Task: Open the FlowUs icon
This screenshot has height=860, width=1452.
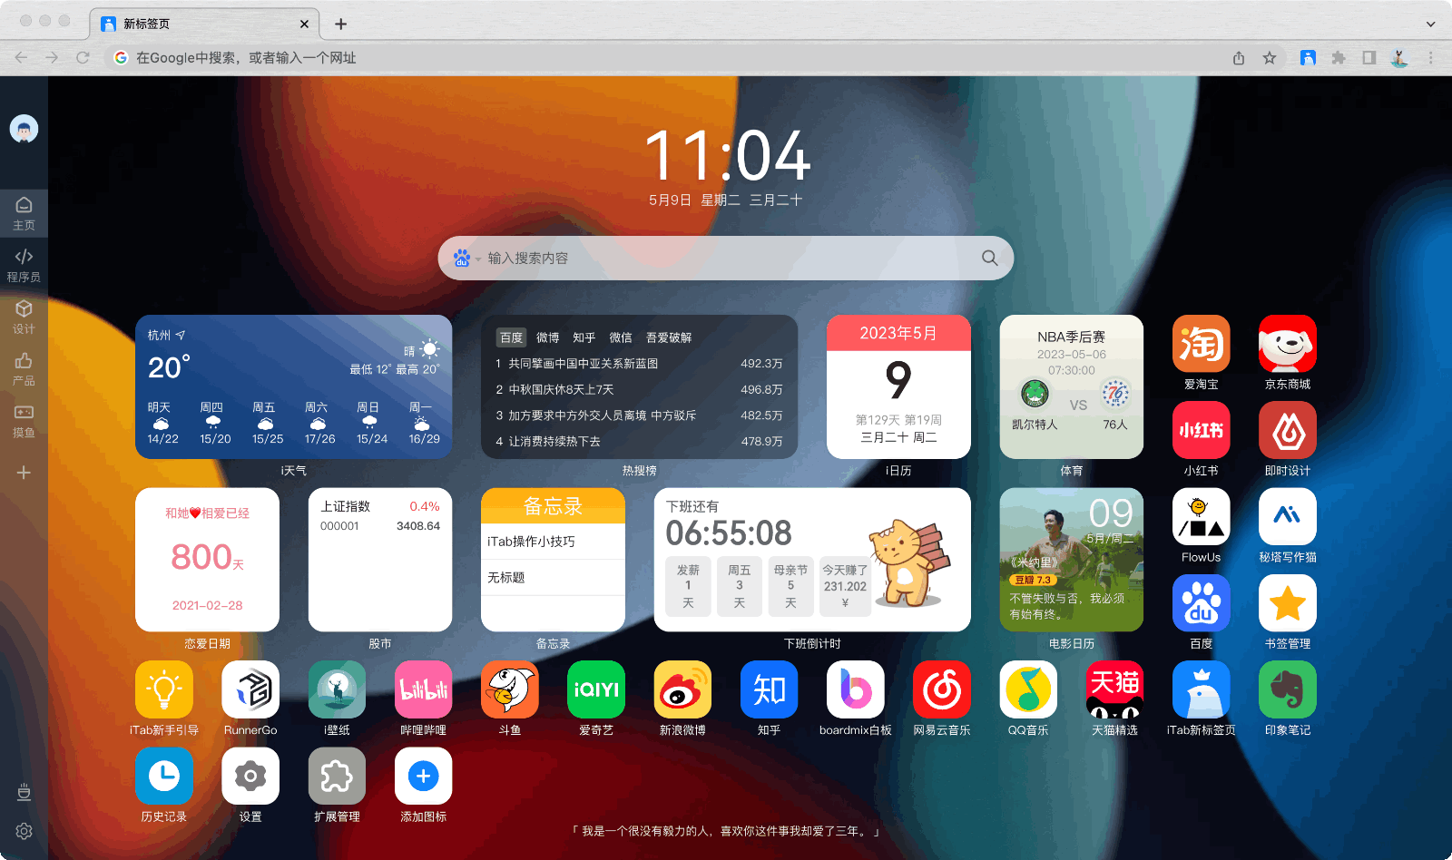Action: [x=1201, y=517]
